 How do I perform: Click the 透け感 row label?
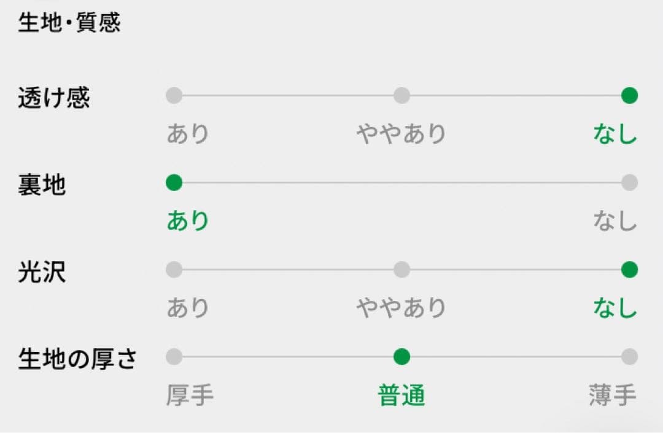[x=54, y=98]
